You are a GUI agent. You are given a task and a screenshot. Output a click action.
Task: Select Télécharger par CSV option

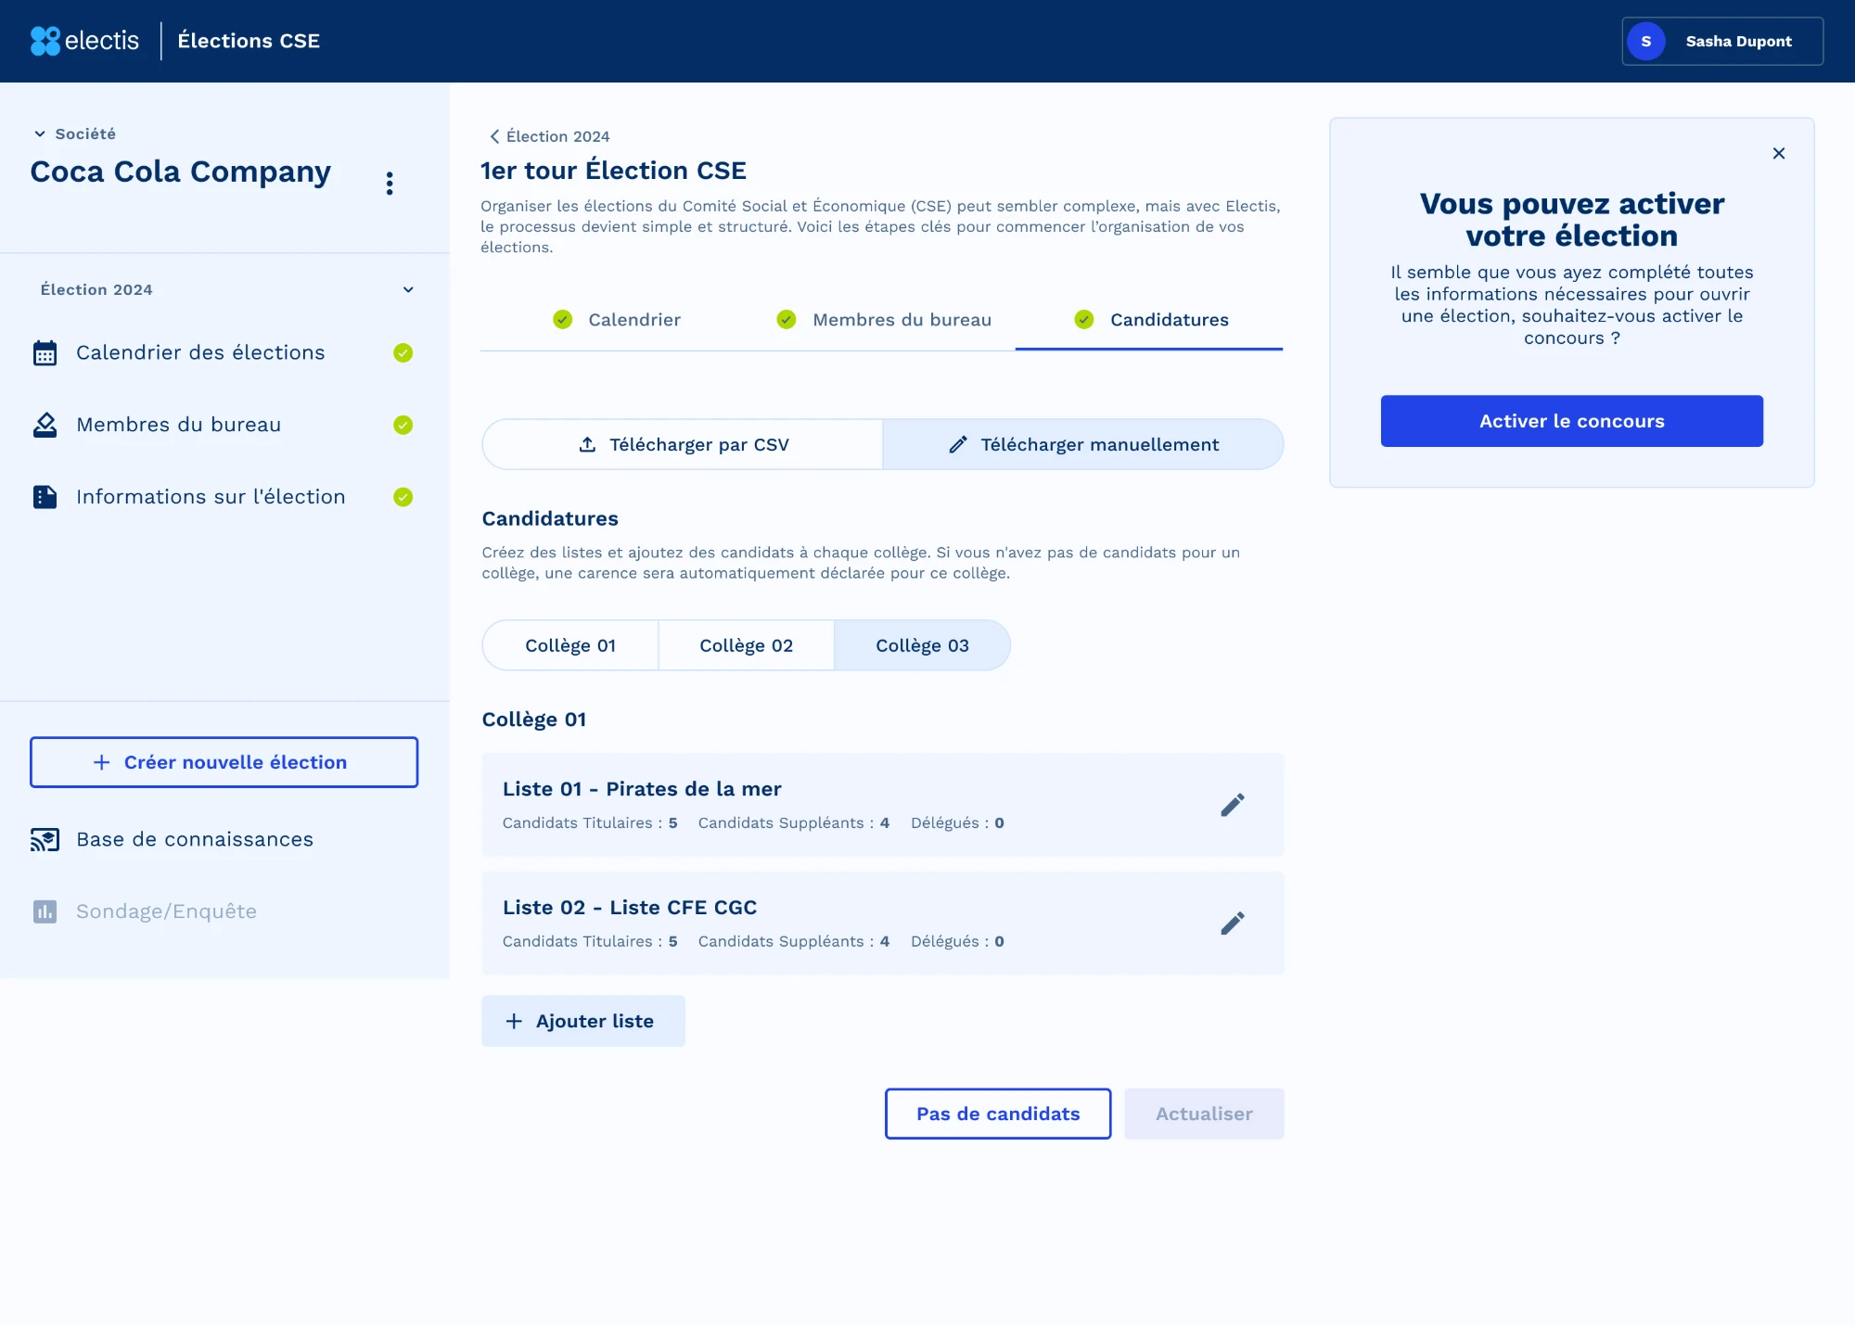[x=683, y=444]
